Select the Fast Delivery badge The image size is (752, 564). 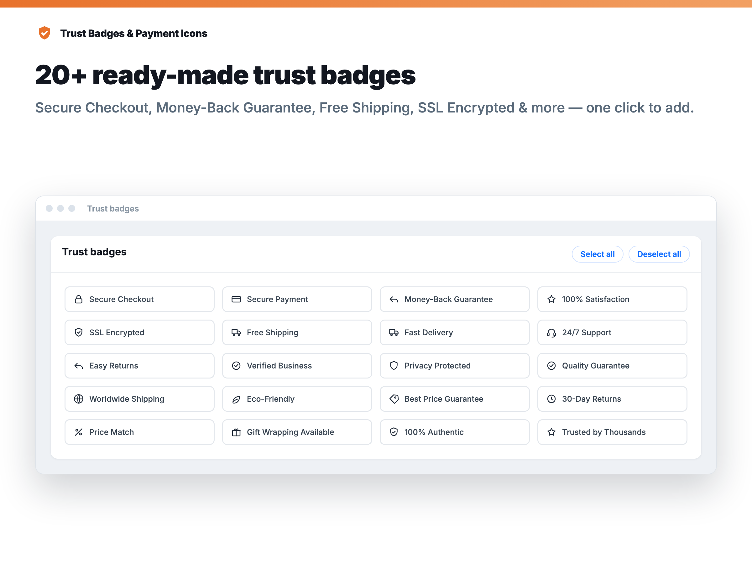coord(455,332)
